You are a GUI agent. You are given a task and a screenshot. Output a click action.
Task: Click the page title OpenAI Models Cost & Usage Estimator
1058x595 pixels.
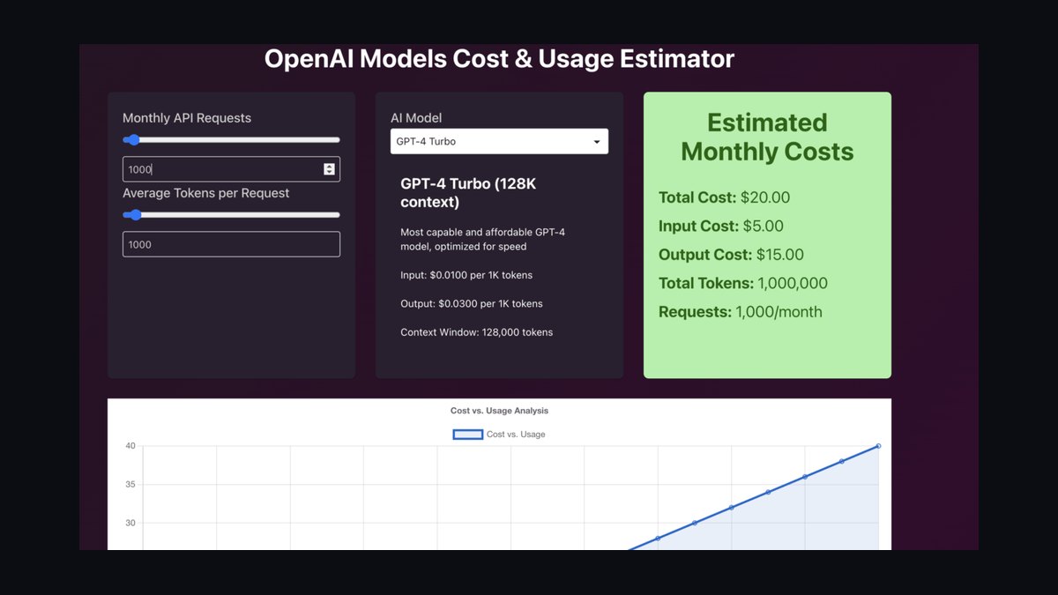click(x=499, y=59)
